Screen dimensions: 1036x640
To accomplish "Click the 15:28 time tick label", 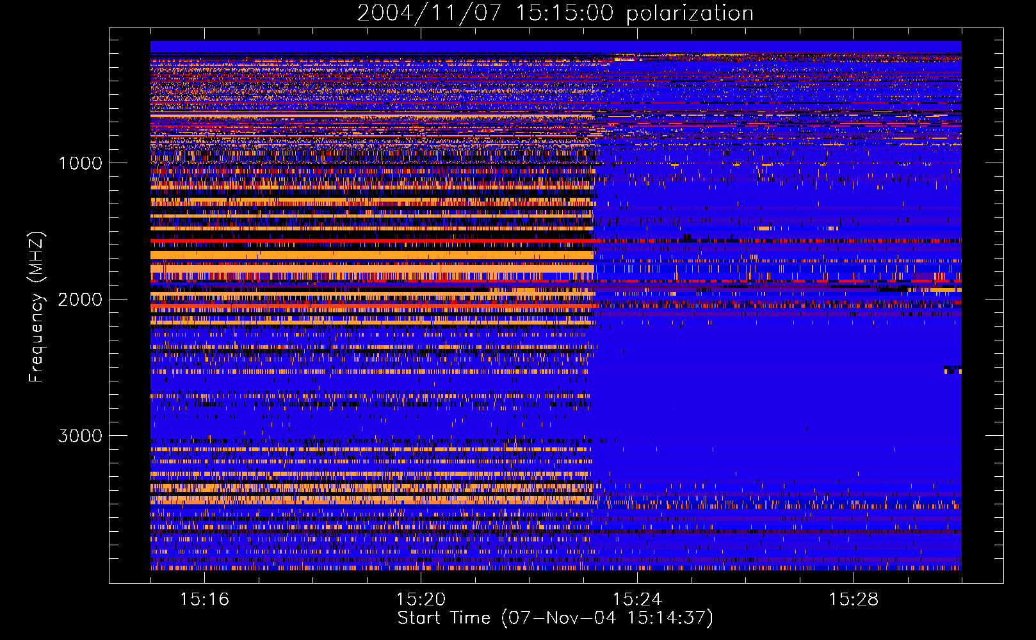I will [x=854, y=599].
